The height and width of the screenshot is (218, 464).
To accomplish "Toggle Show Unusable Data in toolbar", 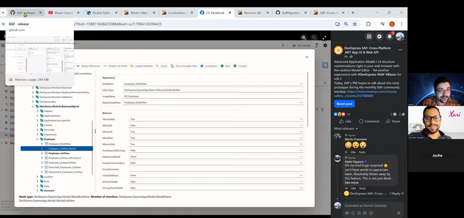I will pyautogui.click(x=184, y=66).
